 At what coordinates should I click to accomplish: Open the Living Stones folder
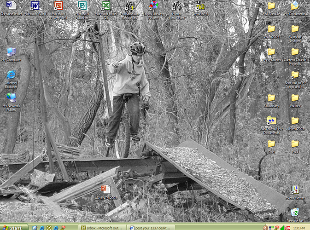[x=271, y=54]
